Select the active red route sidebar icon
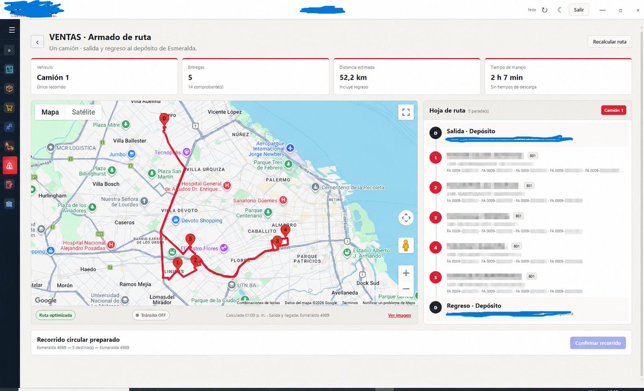 click(10, 165)
